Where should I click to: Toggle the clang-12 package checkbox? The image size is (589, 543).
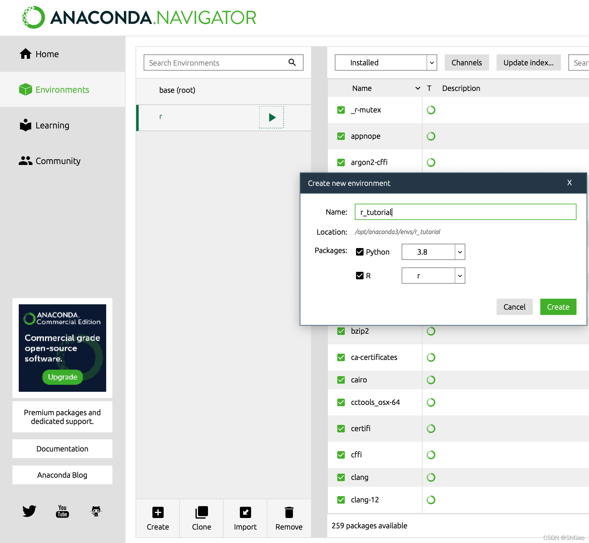click(x=341, y=500)
